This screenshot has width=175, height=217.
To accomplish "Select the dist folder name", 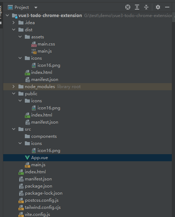I will [29, 30].
